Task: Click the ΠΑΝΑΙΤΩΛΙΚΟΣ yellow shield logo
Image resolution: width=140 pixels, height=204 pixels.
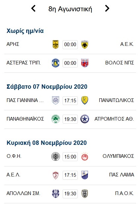Action: pos(85,100)
